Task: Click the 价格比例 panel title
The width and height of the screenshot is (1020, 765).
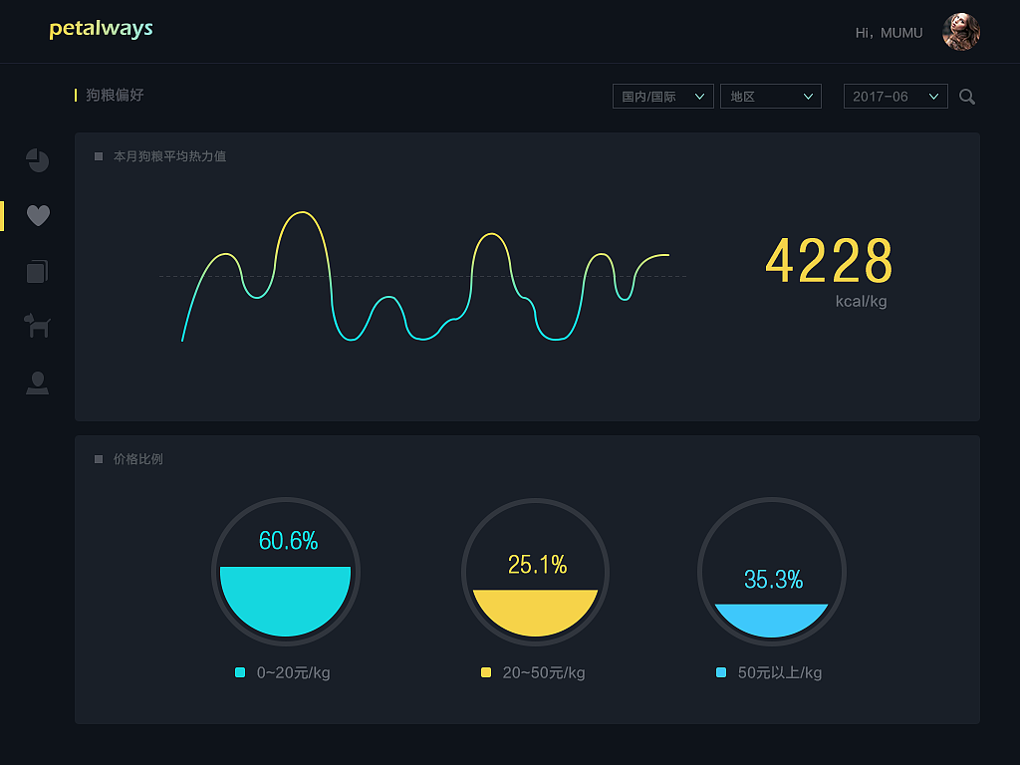Action: coord(137,459)
